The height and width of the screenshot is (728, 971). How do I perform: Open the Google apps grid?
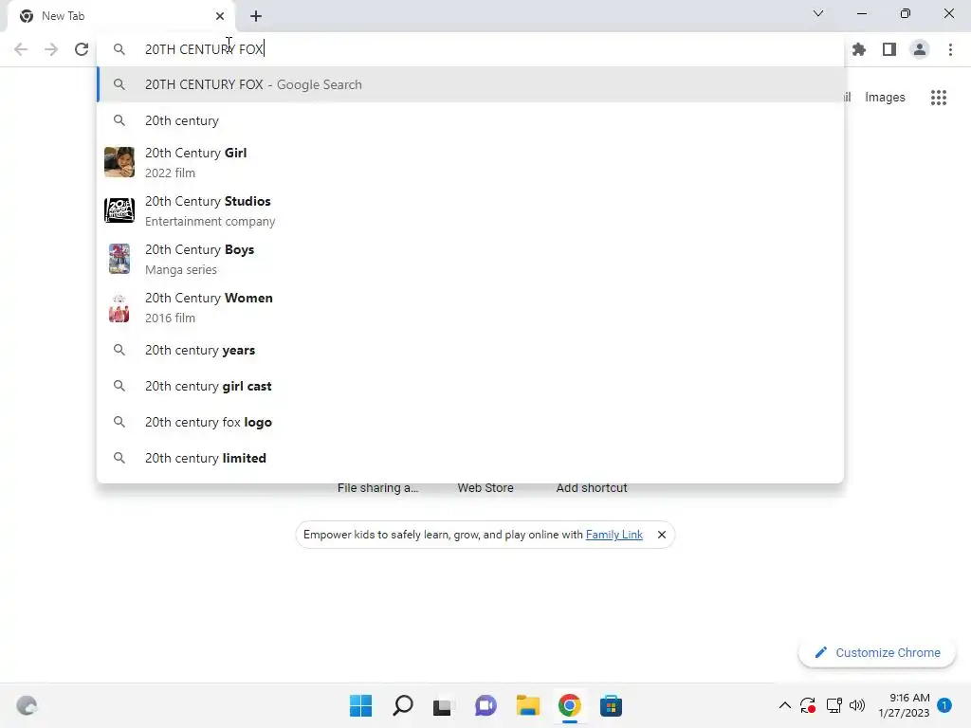click(x=939, y=98)
